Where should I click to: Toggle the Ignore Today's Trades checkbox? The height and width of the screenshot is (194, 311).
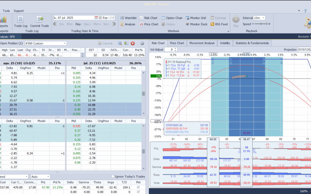[113, 176]
